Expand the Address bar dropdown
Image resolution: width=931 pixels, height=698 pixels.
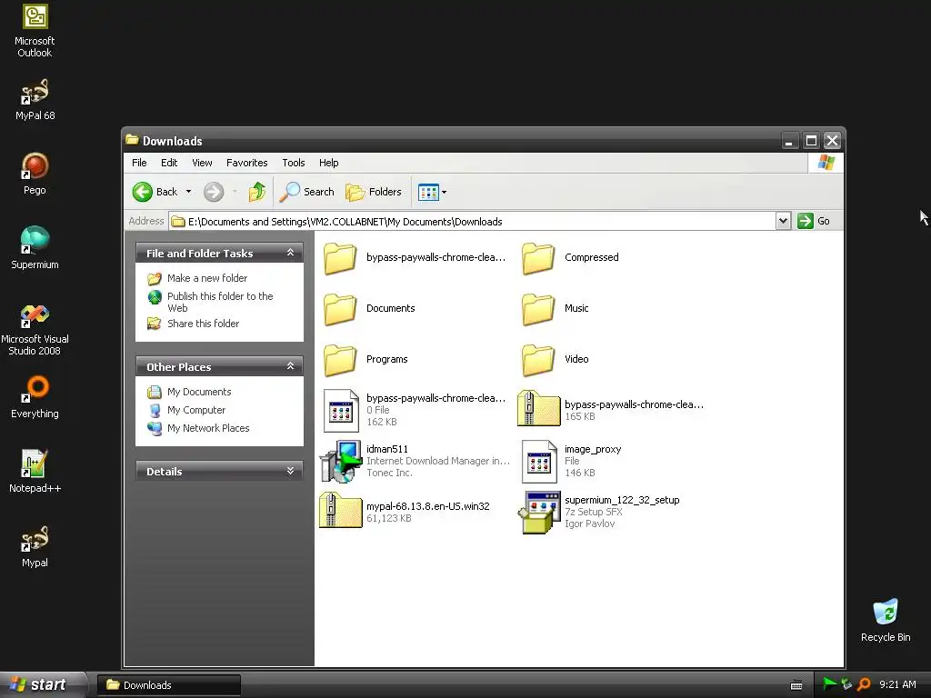point(783,222)
